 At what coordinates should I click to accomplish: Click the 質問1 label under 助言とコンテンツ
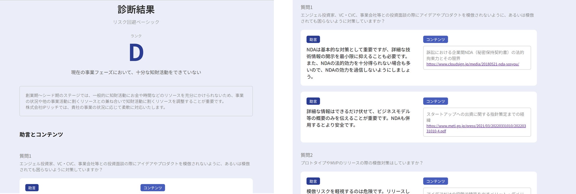25,156
